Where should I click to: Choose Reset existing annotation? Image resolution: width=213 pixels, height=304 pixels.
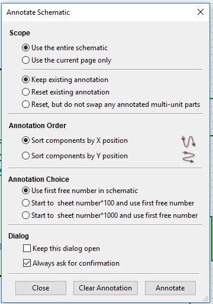(66, 92)
